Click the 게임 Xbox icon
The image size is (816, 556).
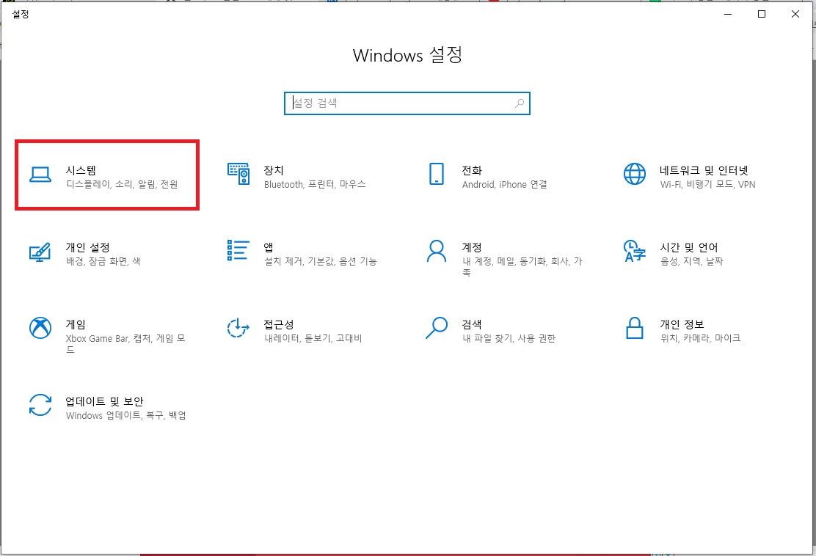(x=40, y=328)
